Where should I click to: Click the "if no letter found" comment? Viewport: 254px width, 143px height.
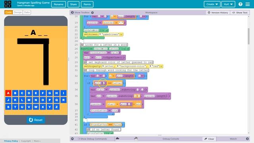[104, 129]
